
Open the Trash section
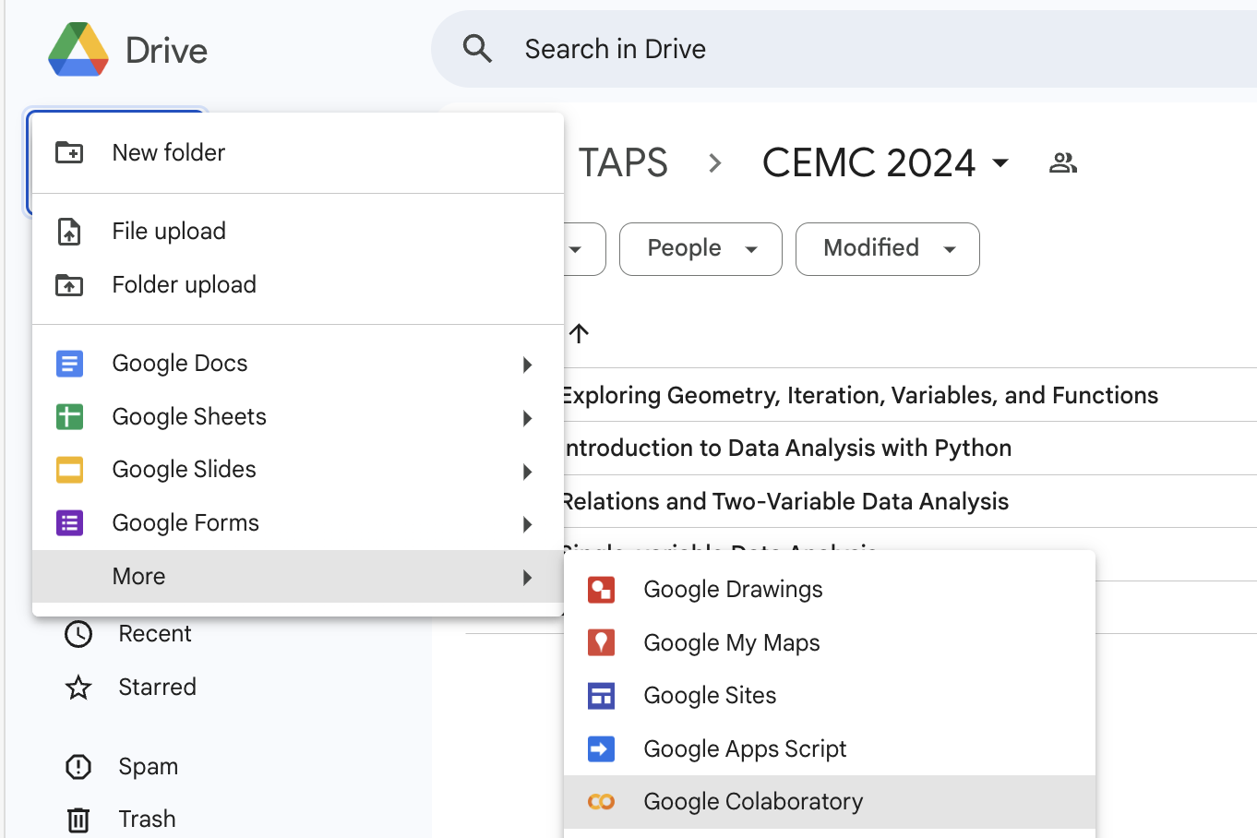[147, 819]
